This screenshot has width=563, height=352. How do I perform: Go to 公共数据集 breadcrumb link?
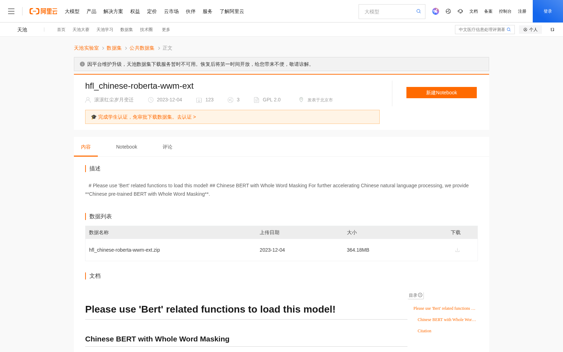pyautogui.click(x=142, y=48)
